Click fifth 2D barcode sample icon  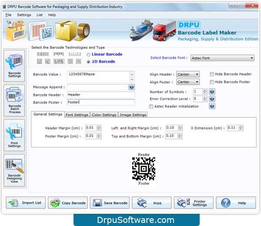coord(78,62)
